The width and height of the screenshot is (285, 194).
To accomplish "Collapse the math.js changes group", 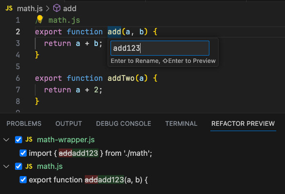I will tap(6, 166).
